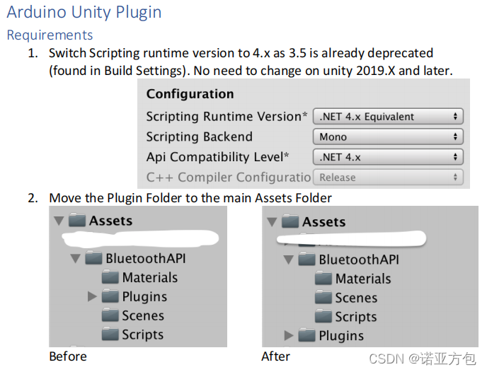
Task: Select Scenes label in Before panel
Action: tap(143, 315)
